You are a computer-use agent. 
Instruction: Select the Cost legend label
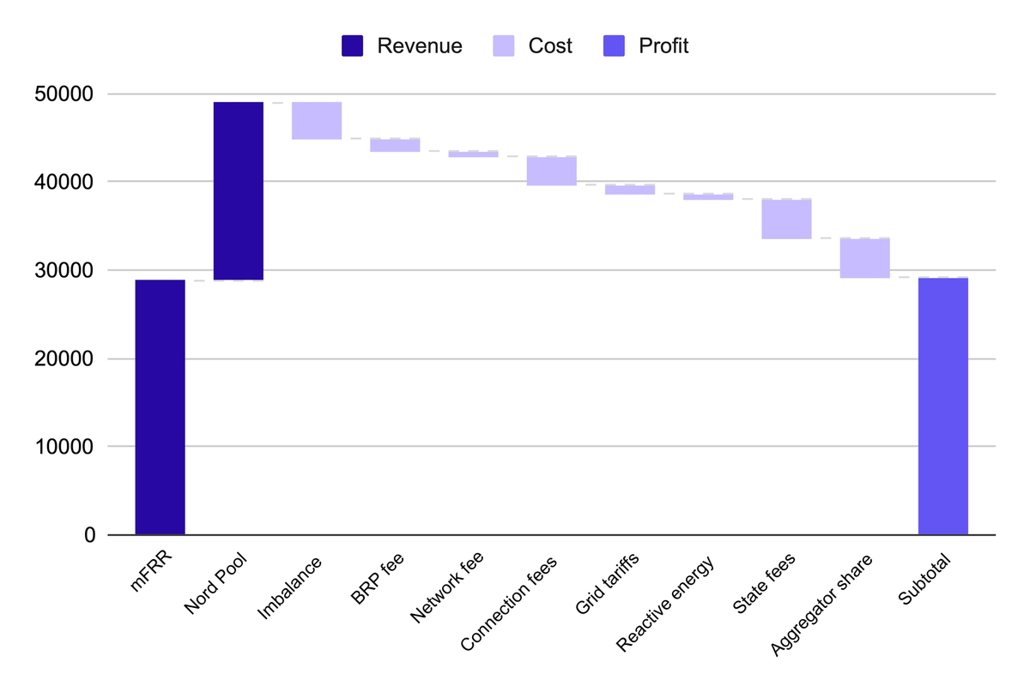click(550, 46)
